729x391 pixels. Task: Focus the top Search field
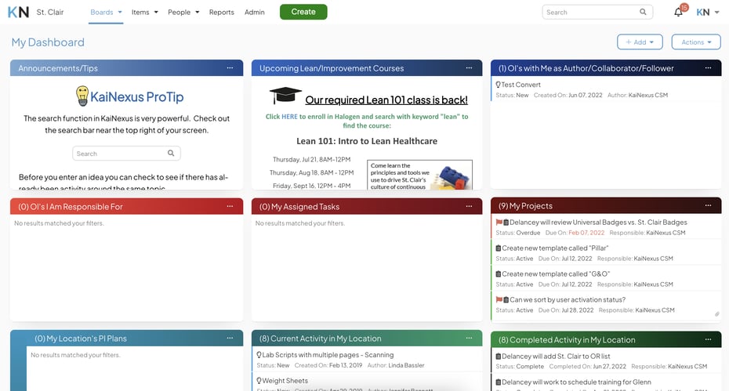(x=597, y=12)
